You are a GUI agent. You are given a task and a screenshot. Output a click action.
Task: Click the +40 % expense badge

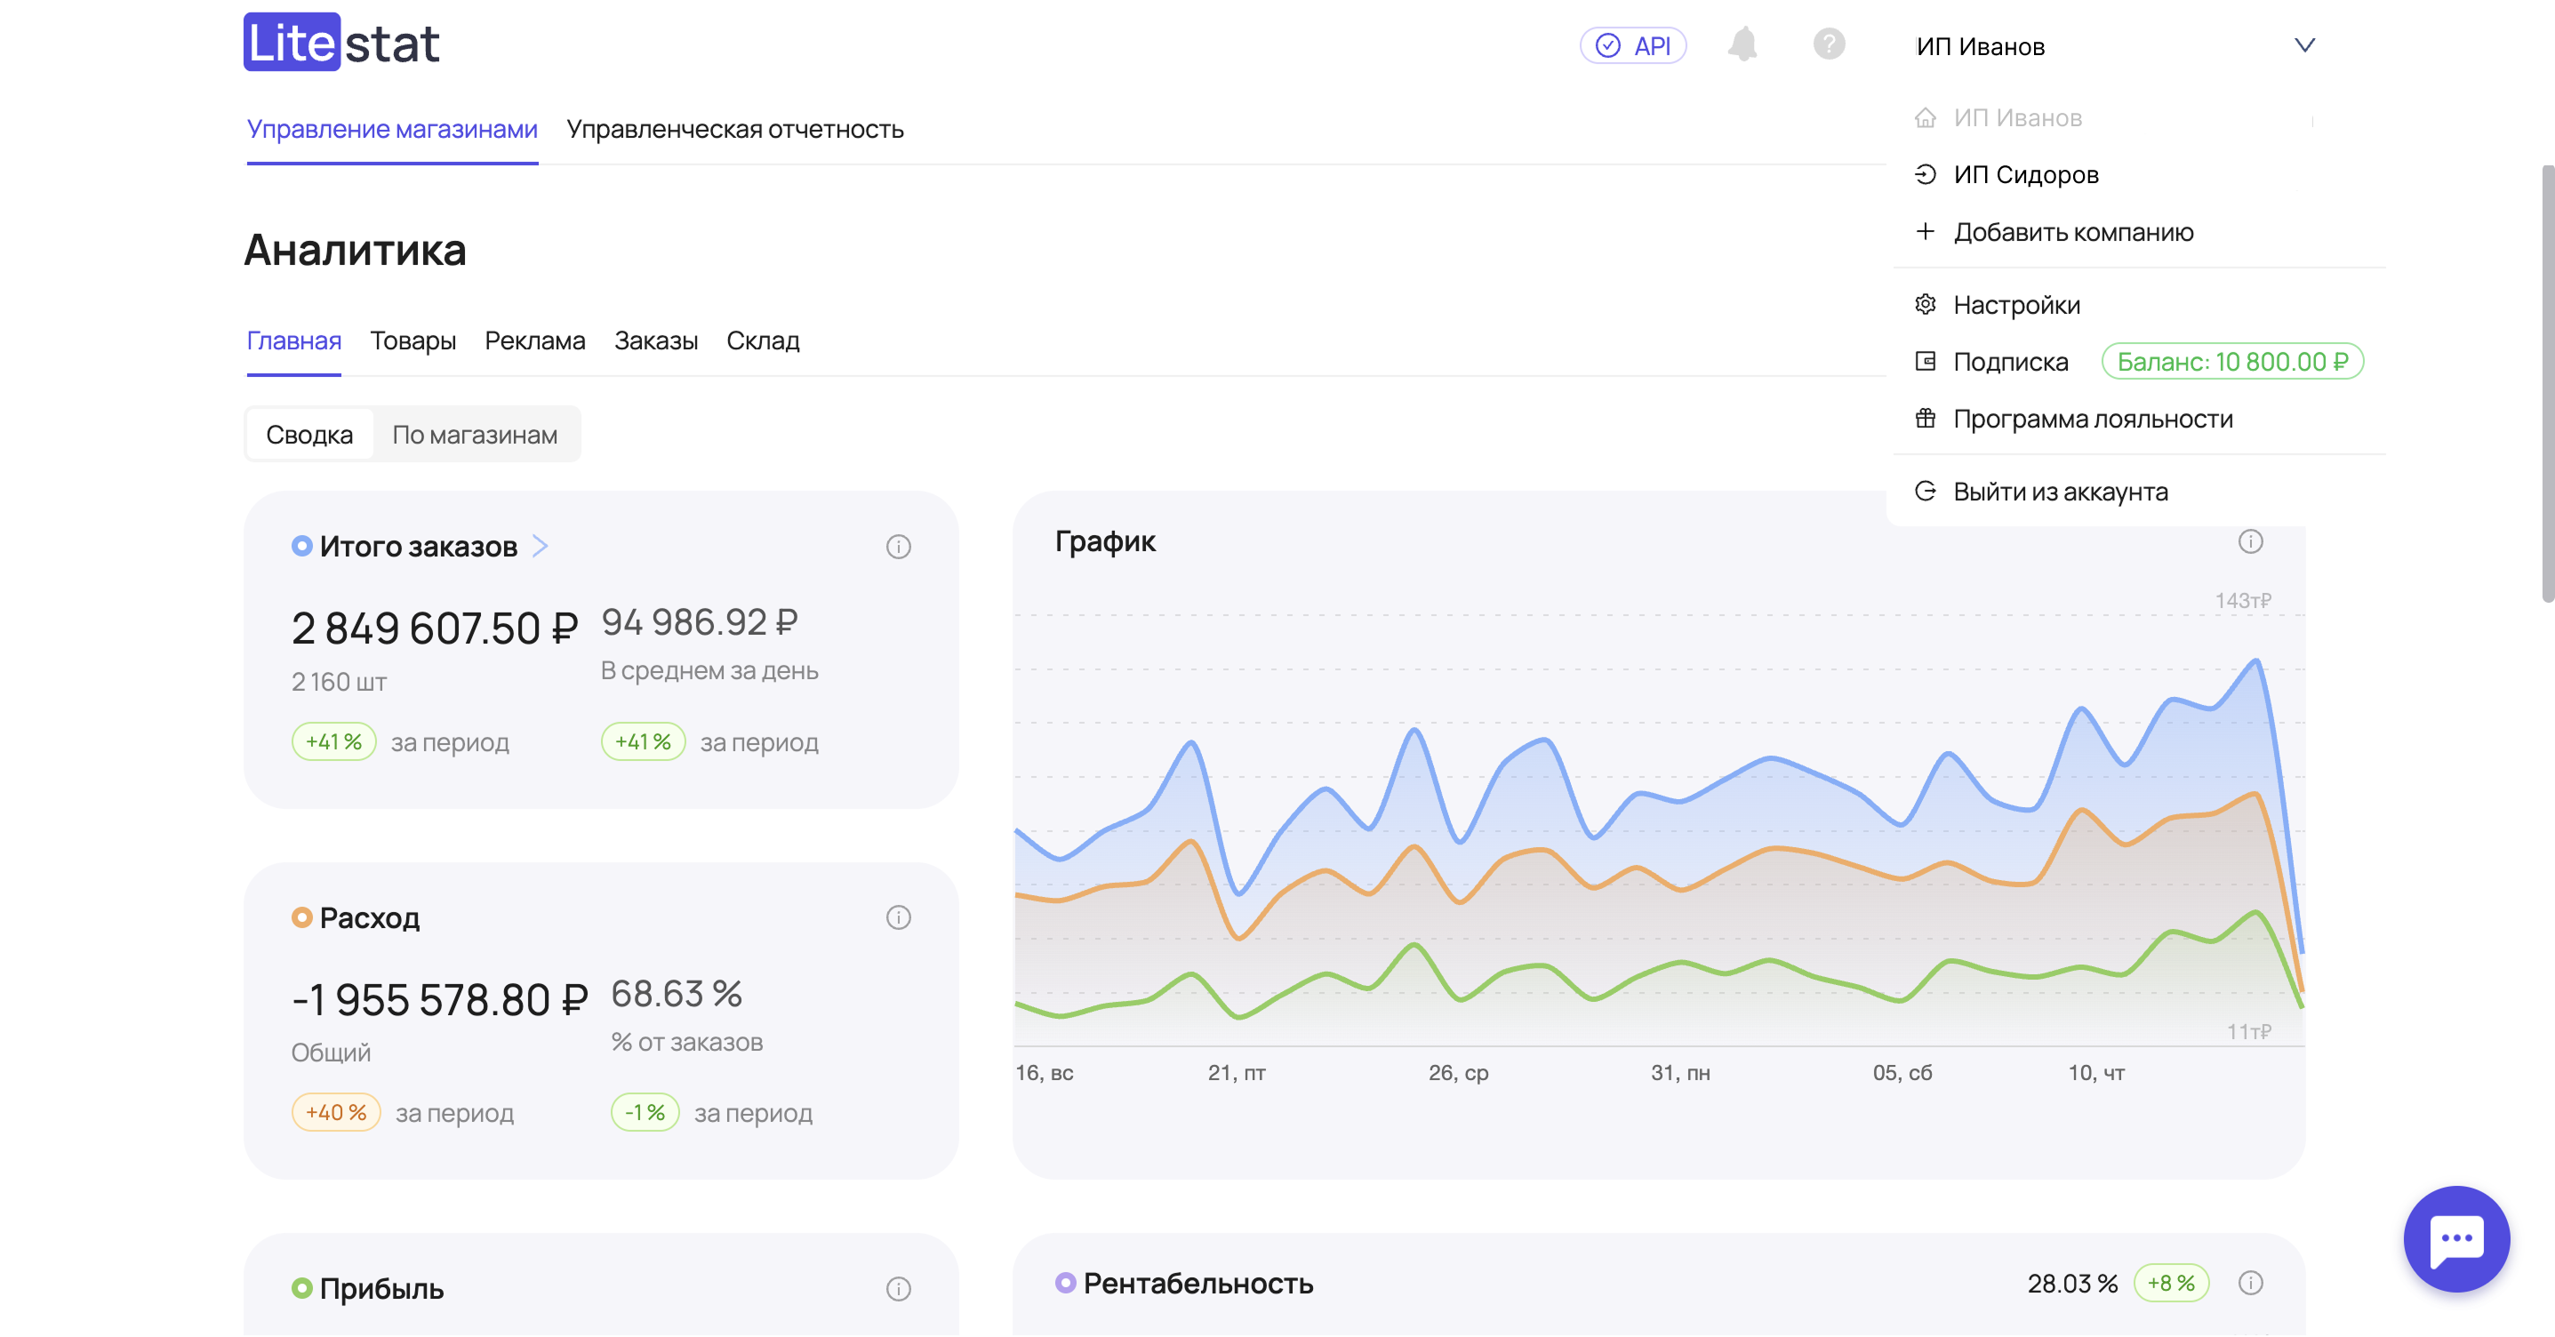click(336, 1113)
